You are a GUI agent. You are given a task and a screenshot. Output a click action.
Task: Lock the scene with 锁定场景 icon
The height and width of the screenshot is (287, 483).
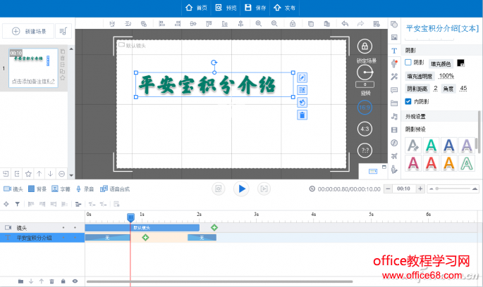click(365, 47)
